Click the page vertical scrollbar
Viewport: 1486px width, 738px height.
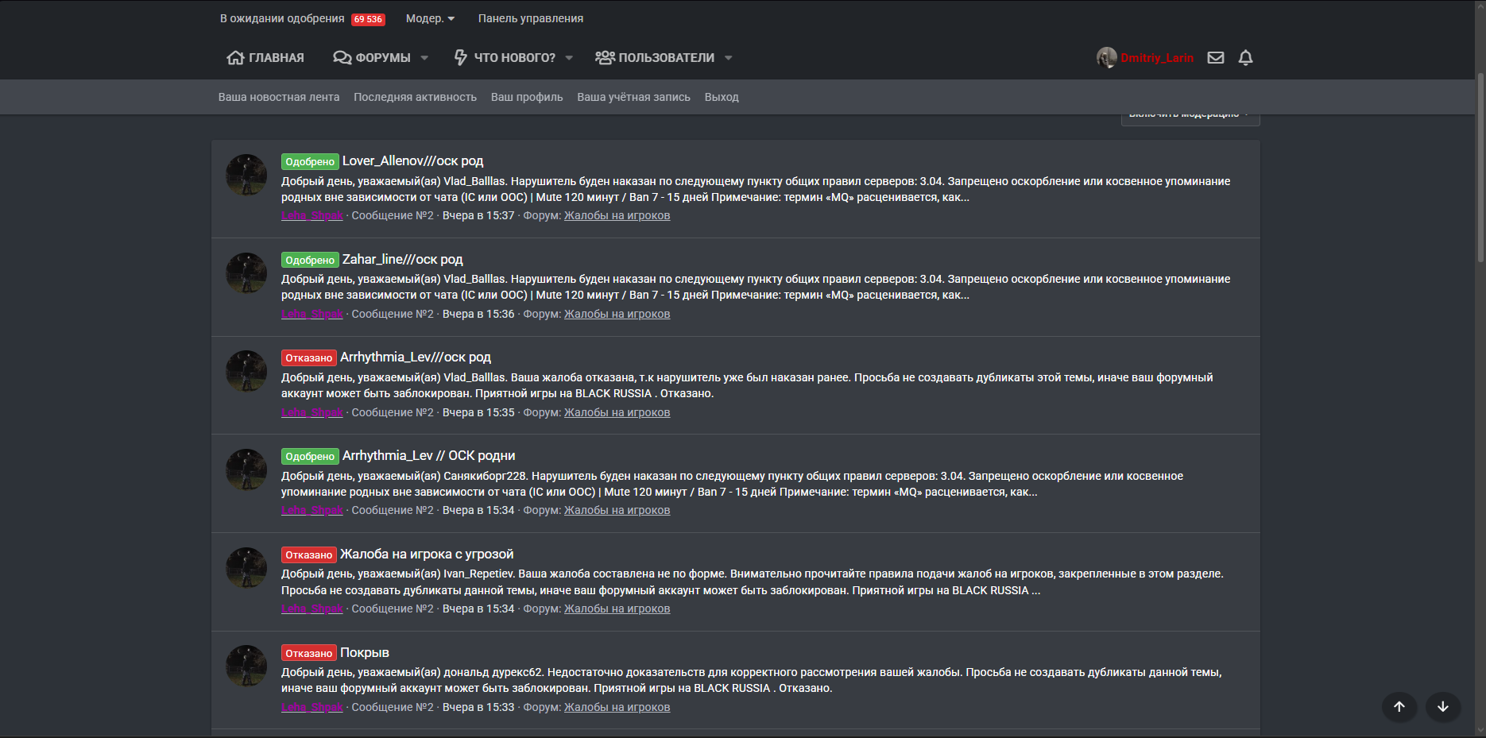click(x=1480, y=167)
